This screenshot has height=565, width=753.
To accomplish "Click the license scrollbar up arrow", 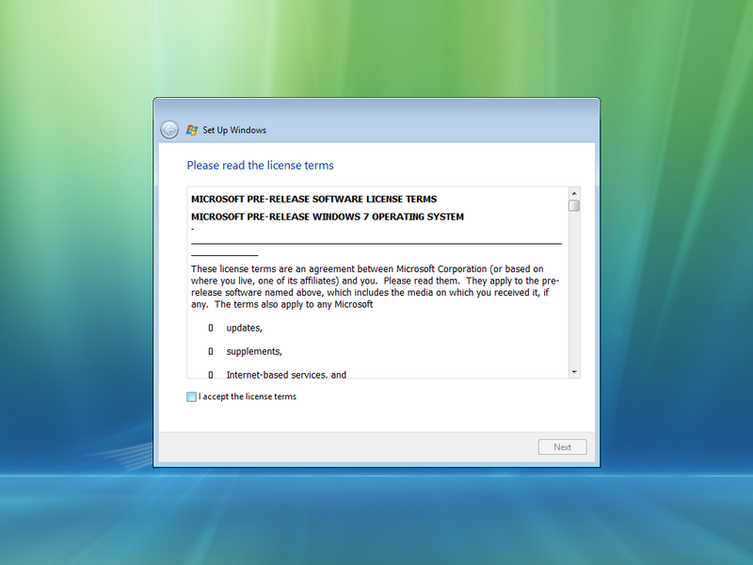I will [x=574, y=193].
